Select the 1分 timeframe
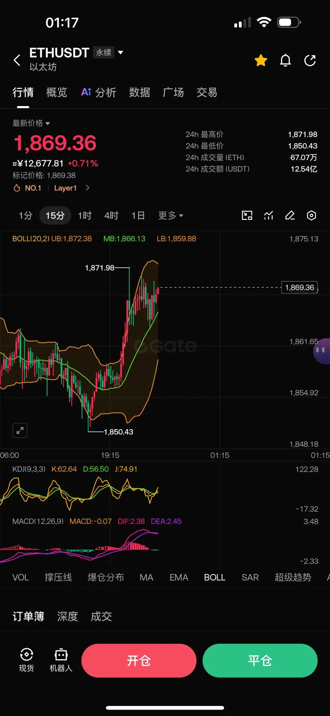 (x=26, y=216)
